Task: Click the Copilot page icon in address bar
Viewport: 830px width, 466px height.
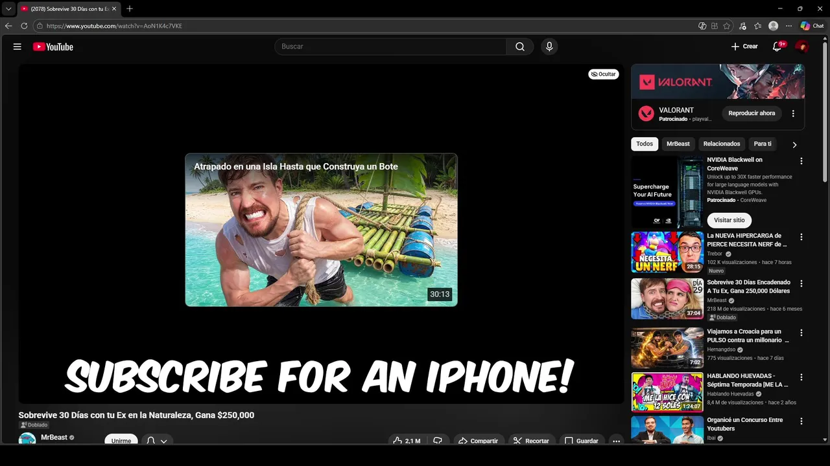Action: (702, 26)
